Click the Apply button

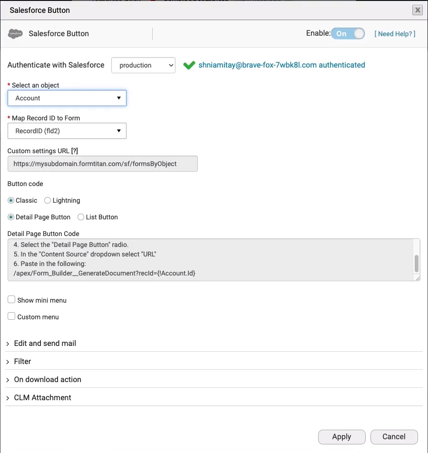click(341, 436)
